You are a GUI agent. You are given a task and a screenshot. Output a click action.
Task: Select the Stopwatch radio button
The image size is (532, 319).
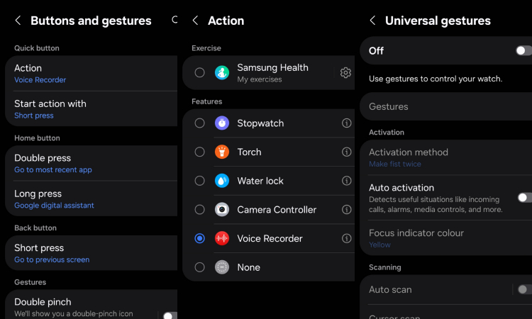[x=199, y=123]
